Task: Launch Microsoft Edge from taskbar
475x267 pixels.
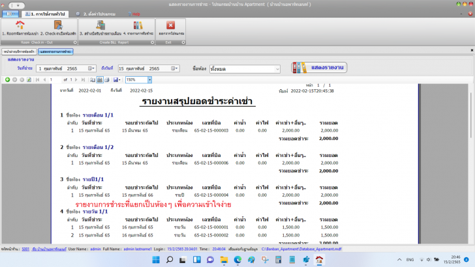Action: click(237, 260)
